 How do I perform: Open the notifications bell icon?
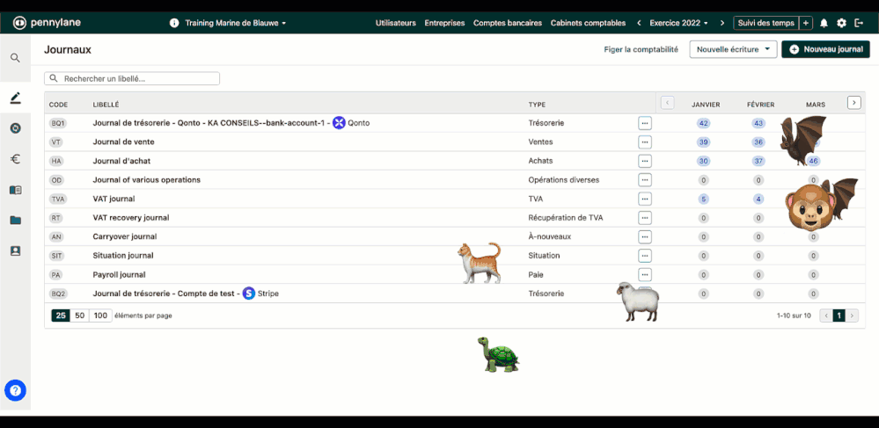(x=824, y=23)
